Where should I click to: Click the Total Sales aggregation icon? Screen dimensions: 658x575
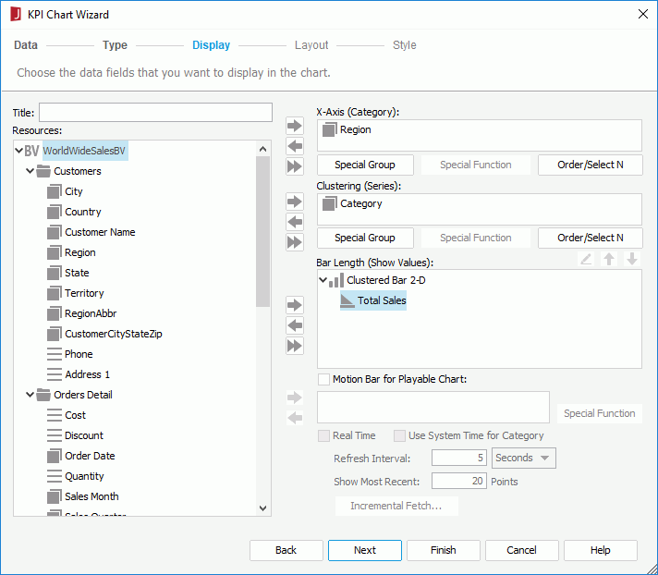[347, 300]
